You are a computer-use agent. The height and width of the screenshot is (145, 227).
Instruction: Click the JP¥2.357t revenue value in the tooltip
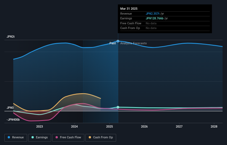tap(153, 14)
